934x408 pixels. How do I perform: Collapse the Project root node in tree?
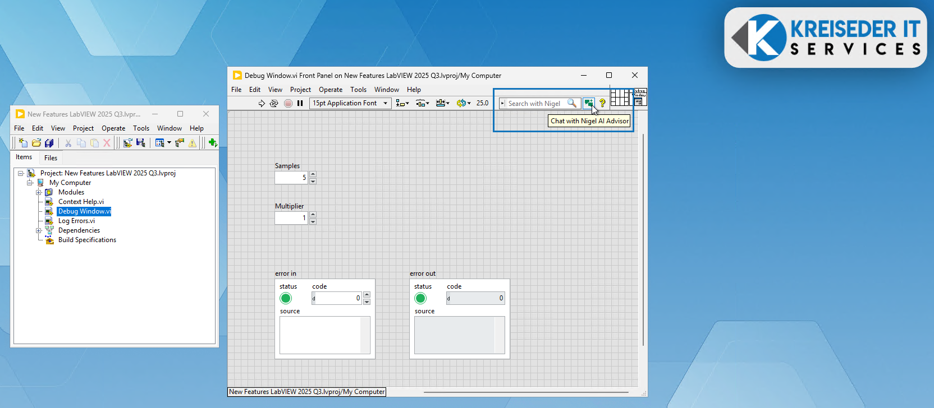point(21,173)
